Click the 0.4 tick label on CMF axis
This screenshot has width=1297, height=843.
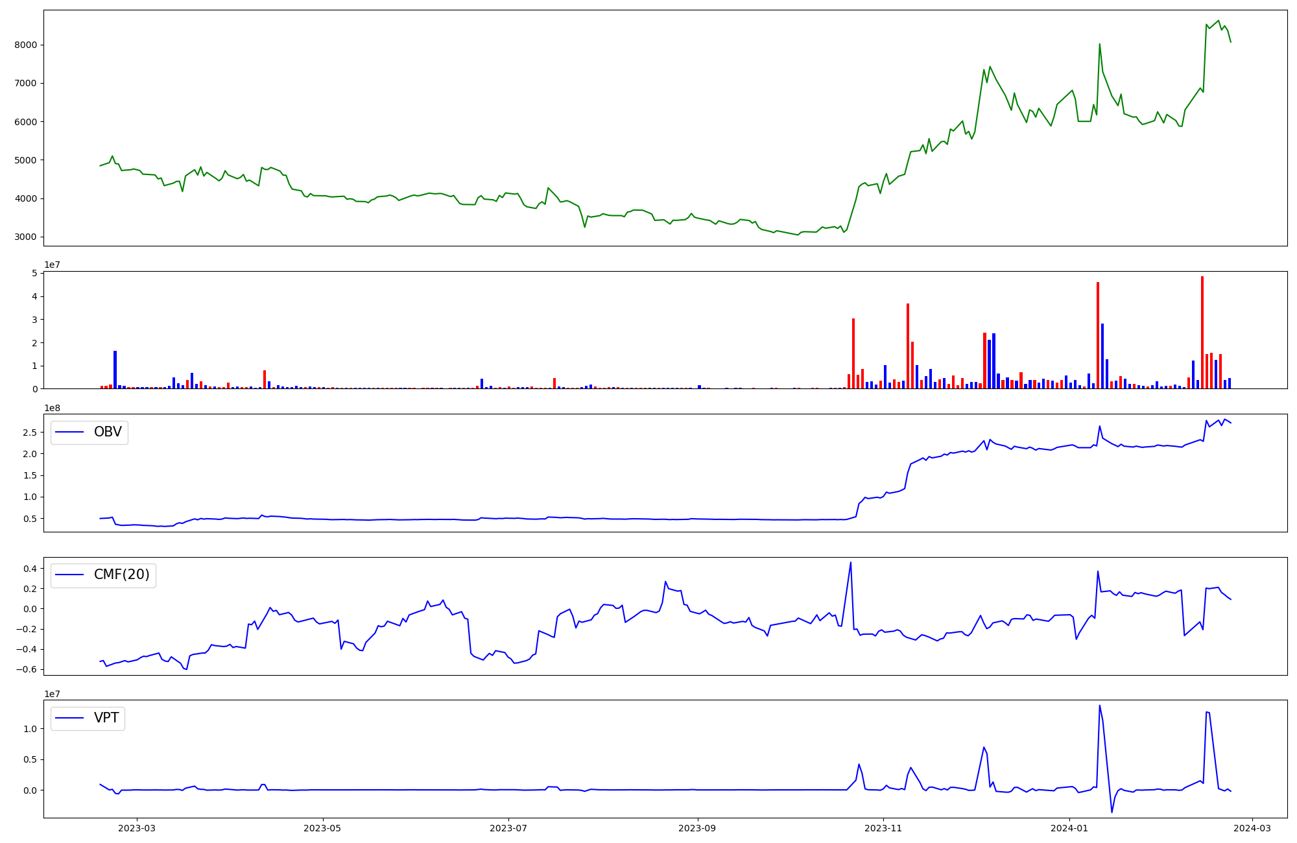[x=29, y=569]
